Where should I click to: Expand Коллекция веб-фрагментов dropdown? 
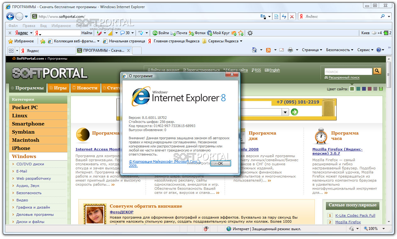click(98, 41)
